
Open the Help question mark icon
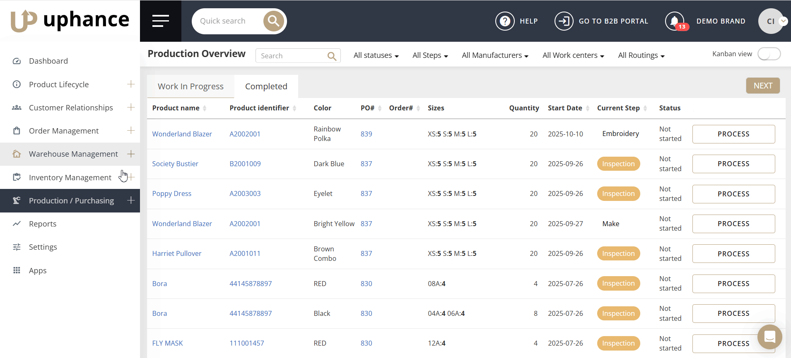click(505, 21)
